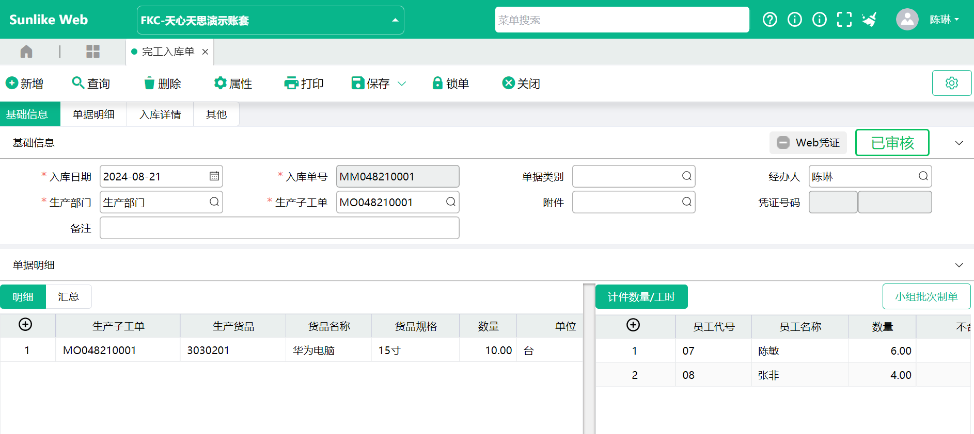Click the clear cache broom icon
974x434 pixels.
869,20
